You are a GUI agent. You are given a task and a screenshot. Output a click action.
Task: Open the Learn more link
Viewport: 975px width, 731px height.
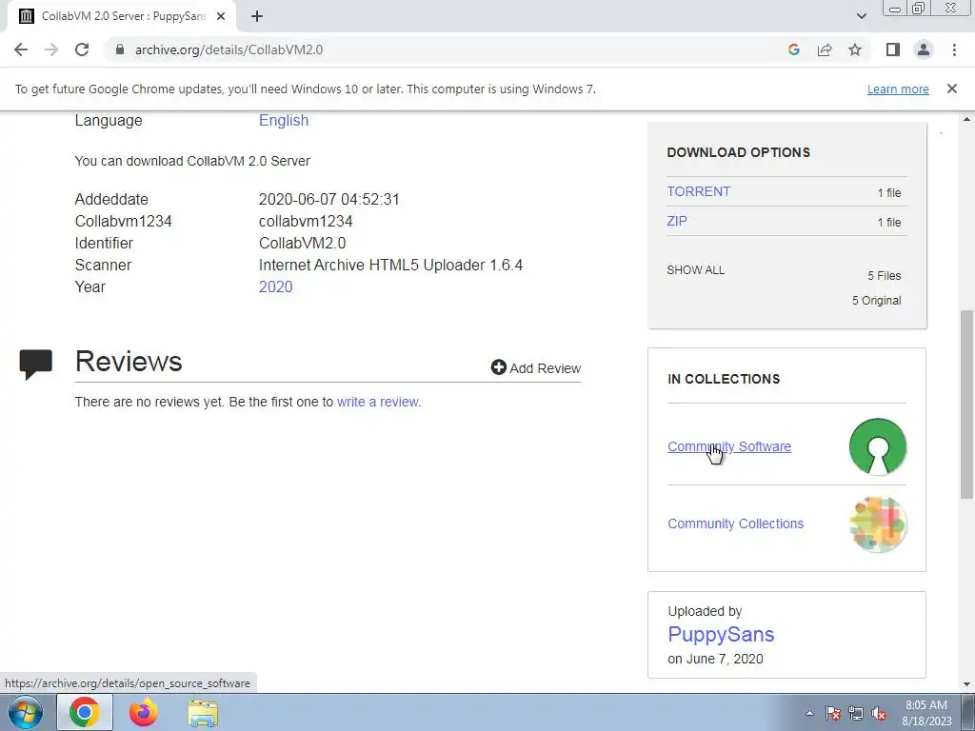tap(898, 89)
